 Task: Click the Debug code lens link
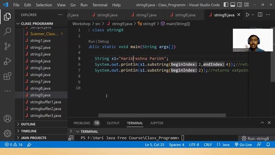pyautogui.click(x=103, y=41)
